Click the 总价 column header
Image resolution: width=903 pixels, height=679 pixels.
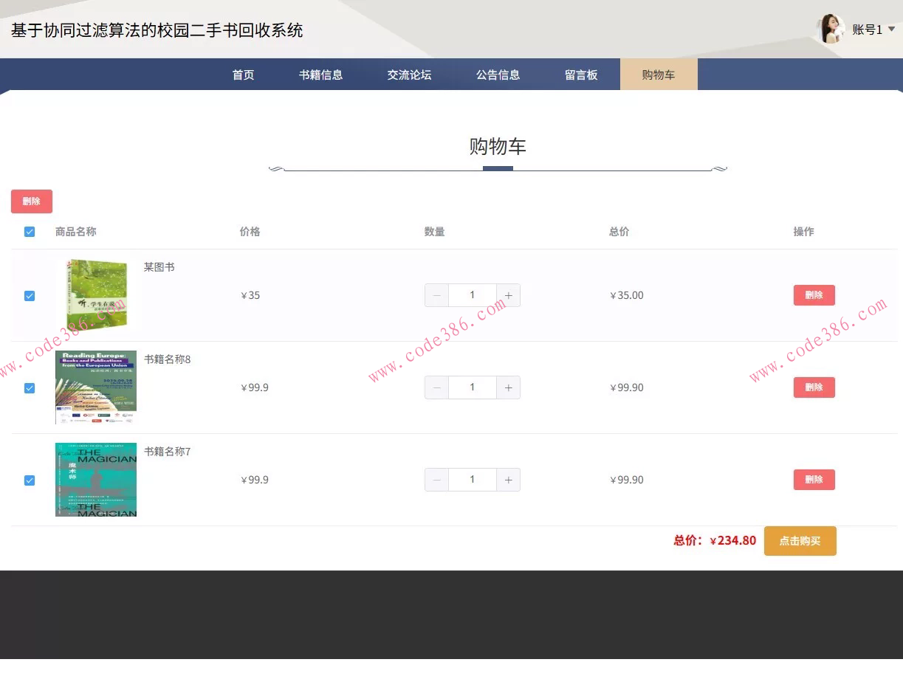coord(619,232)
